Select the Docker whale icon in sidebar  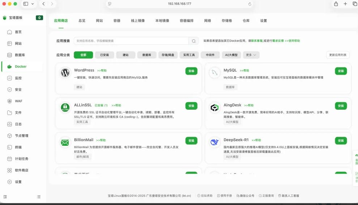click(x=9, y=66)
